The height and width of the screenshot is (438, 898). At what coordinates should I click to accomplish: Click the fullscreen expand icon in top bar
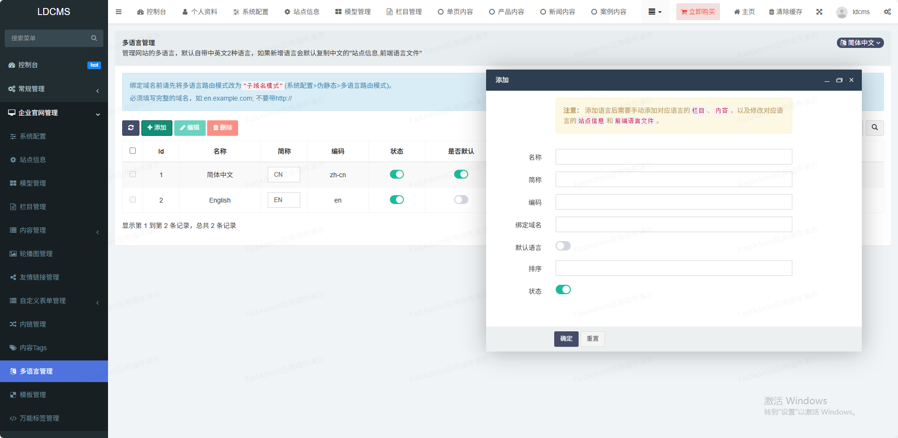pos(819,12)
